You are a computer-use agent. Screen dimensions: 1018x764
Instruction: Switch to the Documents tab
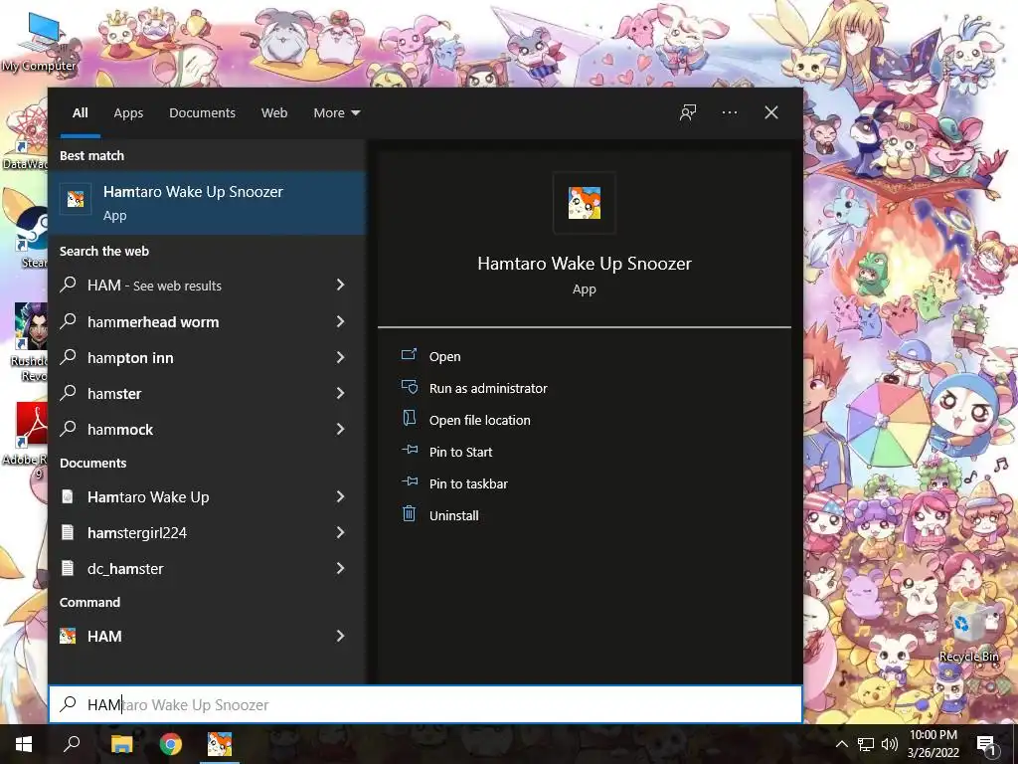point(202,112)
